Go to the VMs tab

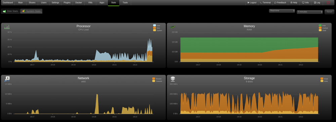pos(90,3)
